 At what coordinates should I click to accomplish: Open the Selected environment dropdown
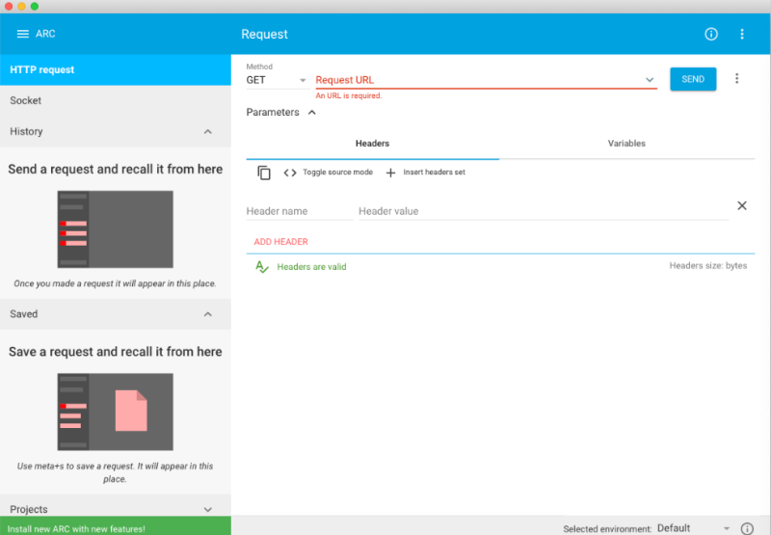coord(693,528)
